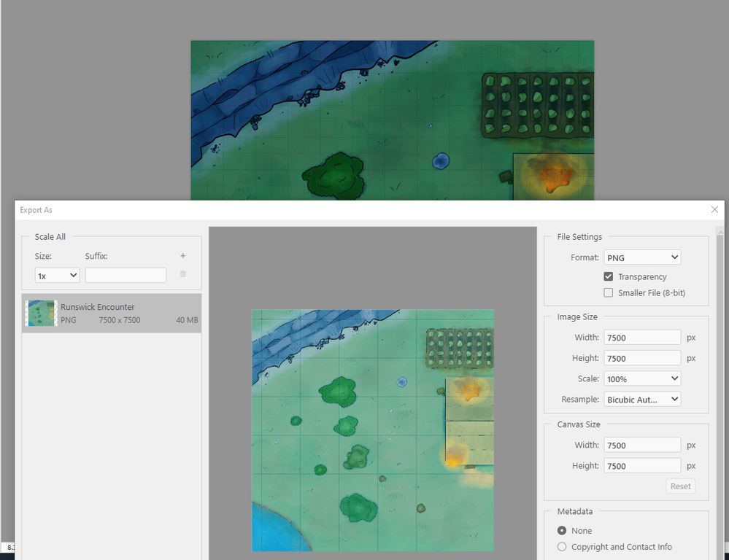Close the Export As dialog
The width and height of the screenshot is (729, 560).
[714, 209]
